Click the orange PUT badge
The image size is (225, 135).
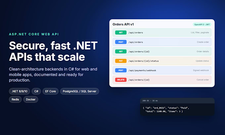point(121,61)
